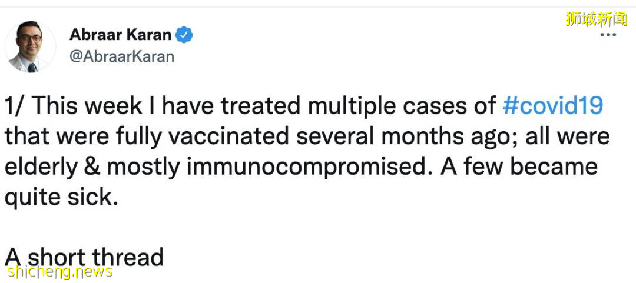
Task: Click the display name Abraar Karan
Action: coord(120,35)
